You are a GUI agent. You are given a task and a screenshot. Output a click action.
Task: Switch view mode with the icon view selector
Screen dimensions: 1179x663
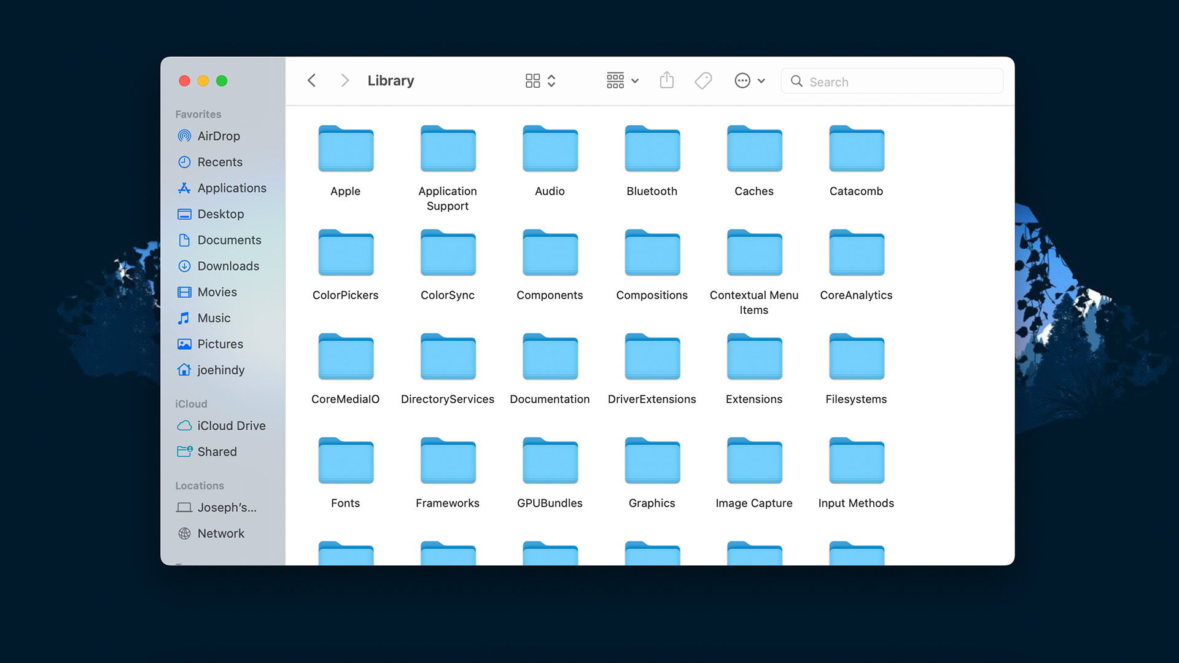tap(540, 81)
